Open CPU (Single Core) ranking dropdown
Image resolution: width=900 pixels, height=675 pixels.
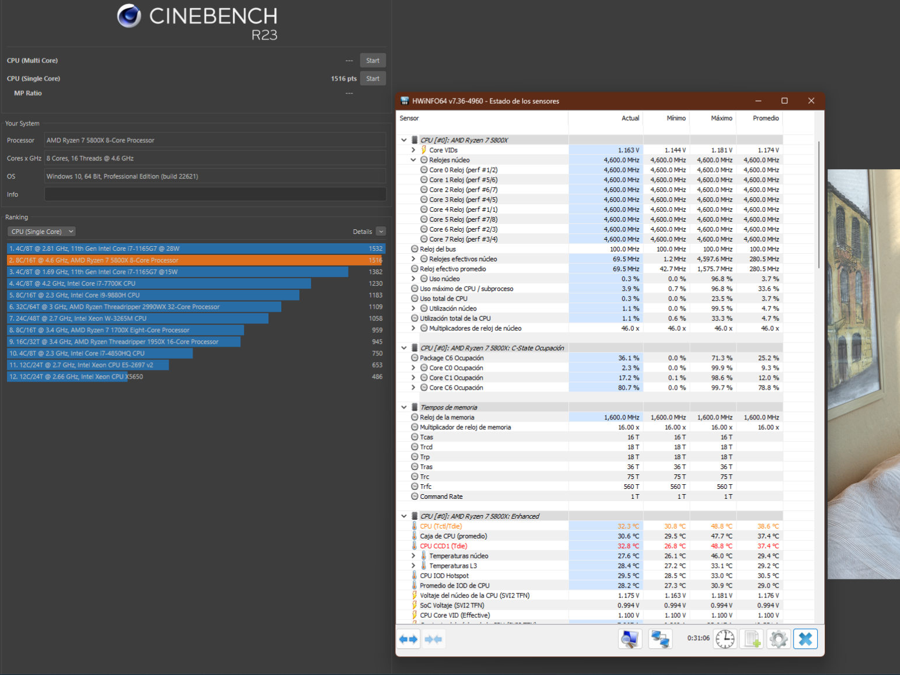[41, 232]
